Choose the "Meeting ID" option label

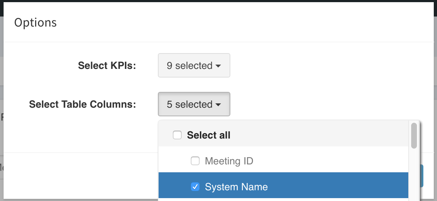point(229,161)
